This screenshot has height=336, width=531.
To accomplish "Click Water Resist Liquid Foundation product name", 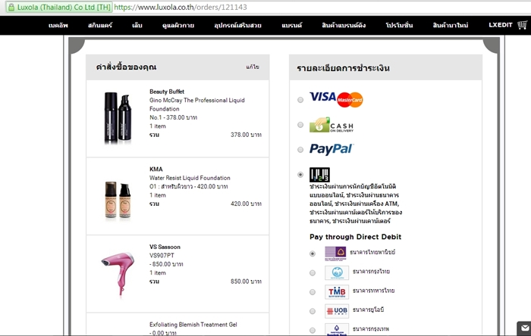I will pos(190,178).
